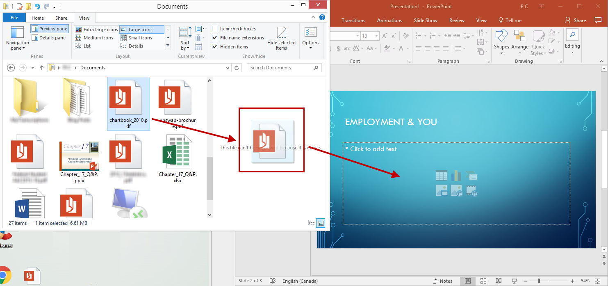Screen dimensions: 608x286
Task: Switch to Slide Sorter view in status bar
Action: coord(483,281)
